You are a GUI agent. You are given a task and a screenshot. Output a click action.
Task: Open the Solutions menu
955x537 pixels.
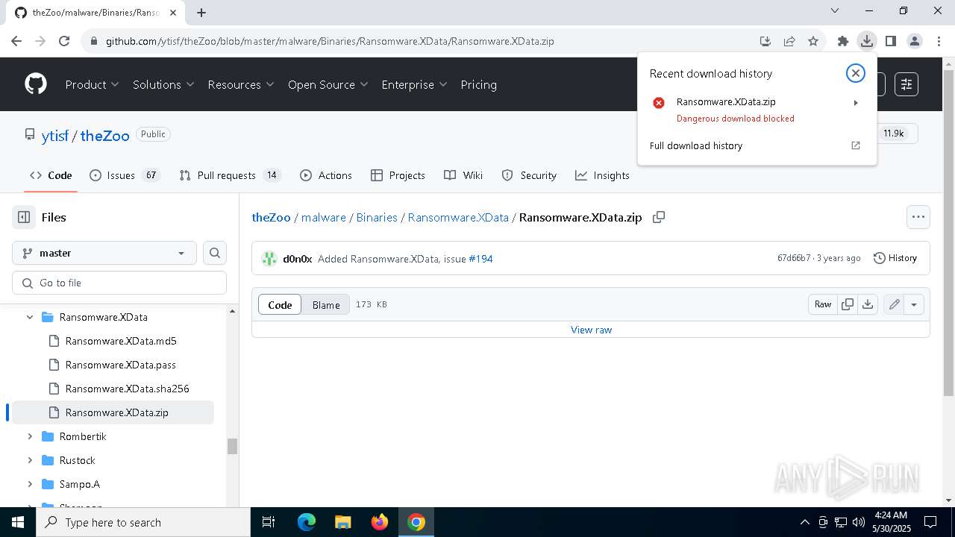(163, 84)
